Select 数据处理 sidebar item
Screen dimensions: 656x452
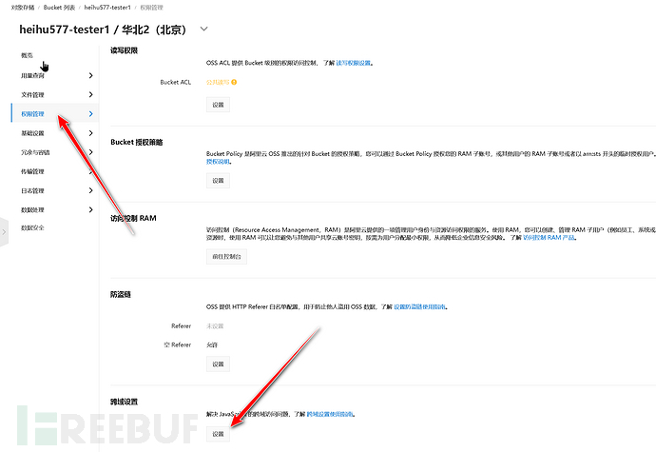pyautogui.click(x=32, y=210)
